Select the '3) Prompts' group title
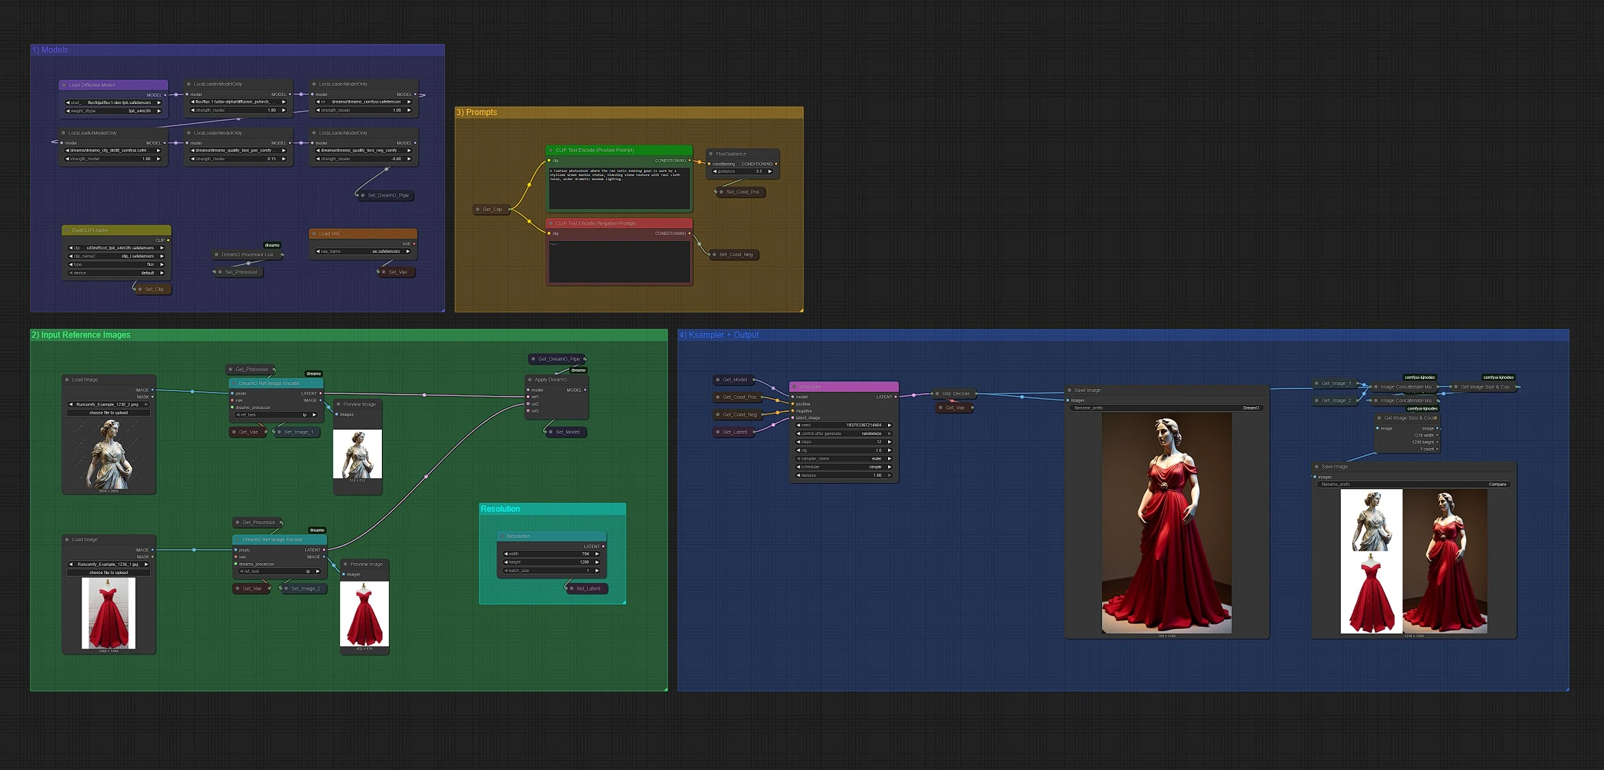 [x=477, y=112]
